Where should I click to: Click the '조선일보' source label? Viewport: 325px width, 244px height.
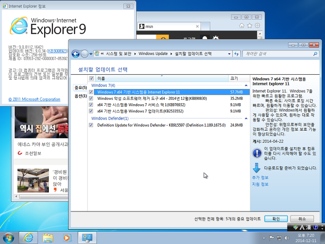pyautogui.click(x=33, y=154)
